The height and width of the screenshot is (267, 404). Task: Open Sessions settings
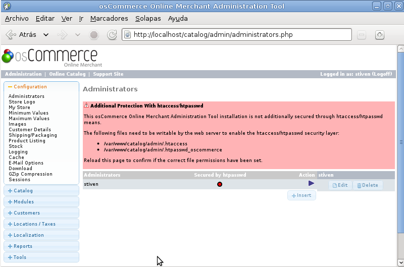(19, 180)
